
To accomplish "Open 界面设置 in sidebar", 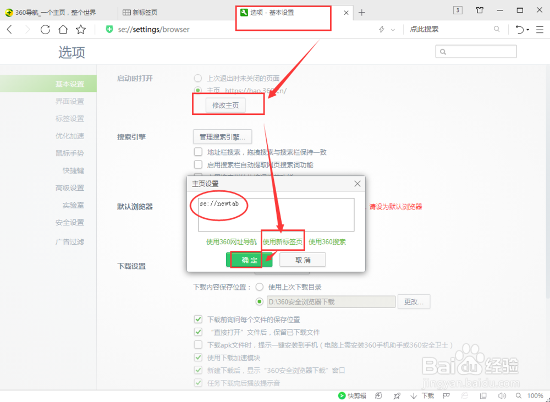I will tap(69, 101).
